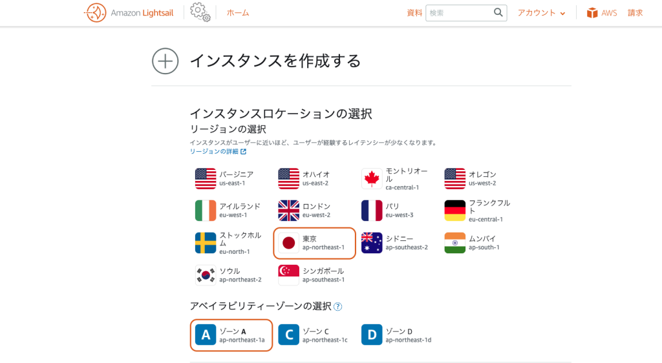This screenshot has height=363, width=662.
Task: Open the settings gear icon
Action: click(200, 13)
